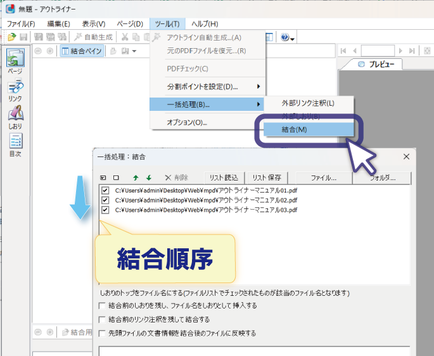Enable 先頭ファイルの文書情報 reflect option
The image size is (434, 356).
103,333
